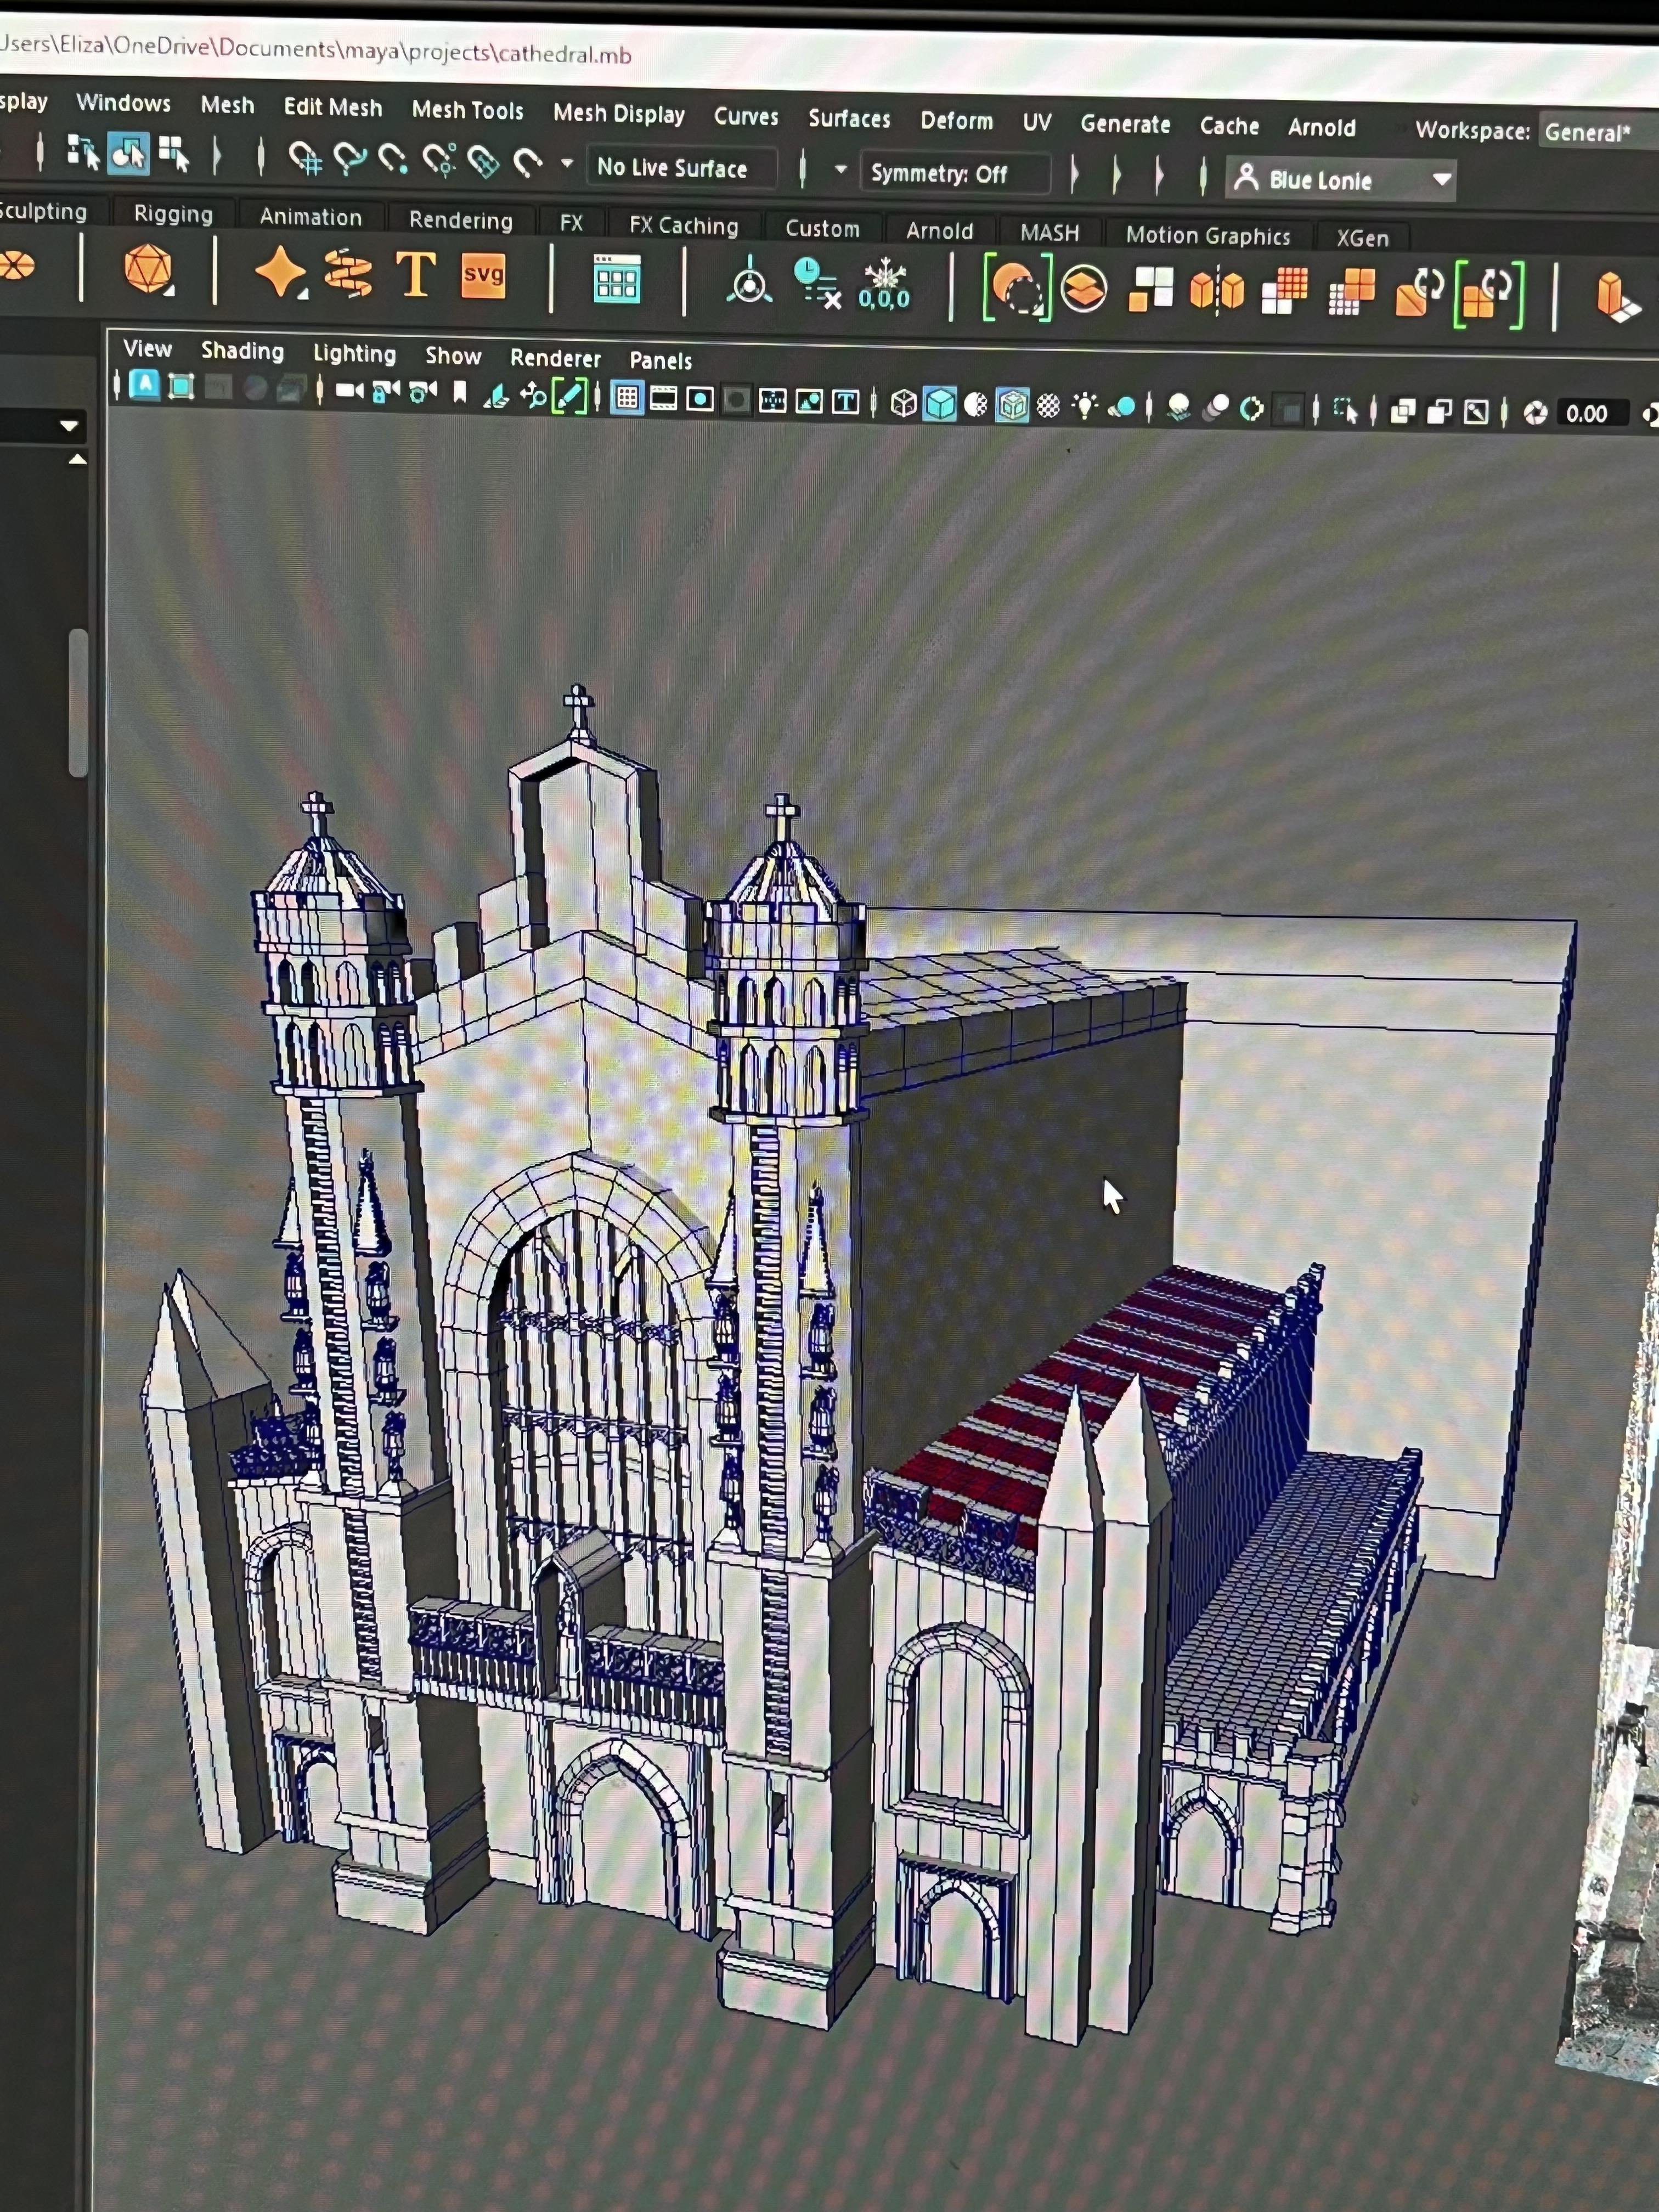Switch to the MASH shelf tab

pos(1050,233)
